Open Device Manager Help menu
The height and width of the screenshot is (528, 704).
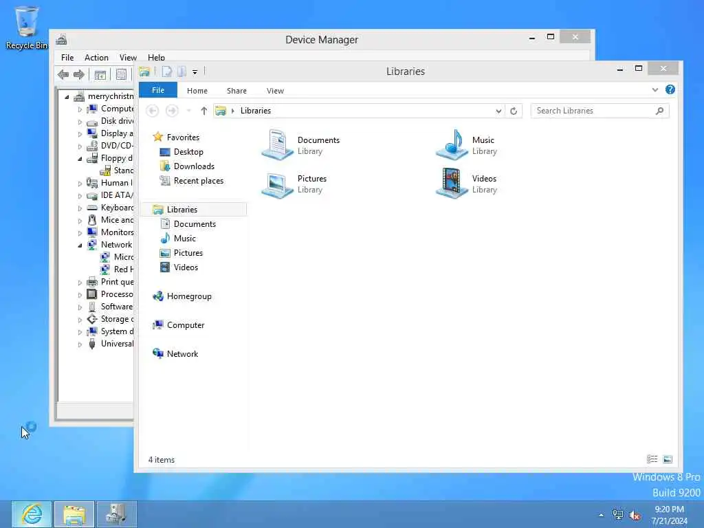click(156, 58)
